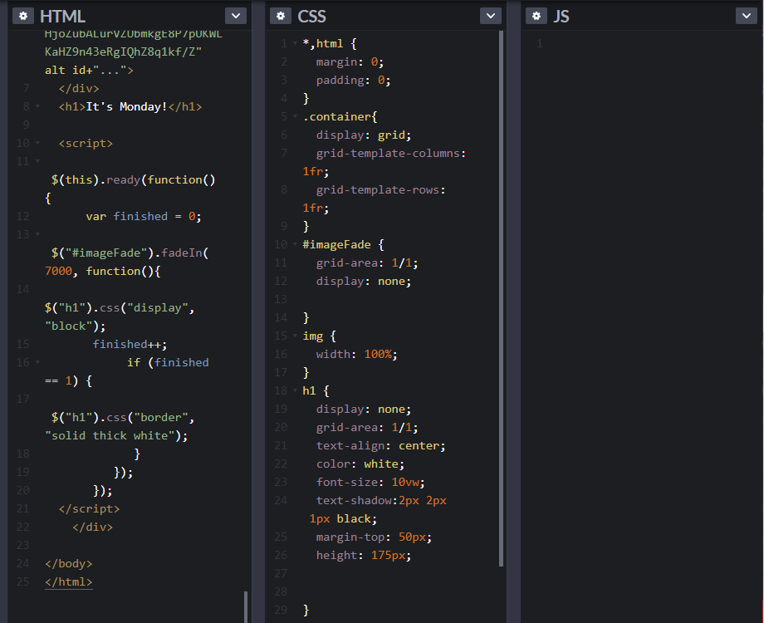Open the CSS panel options dropdown chevron
The width and height of the screenshot is (764, 623).
[x=490, y=15]
